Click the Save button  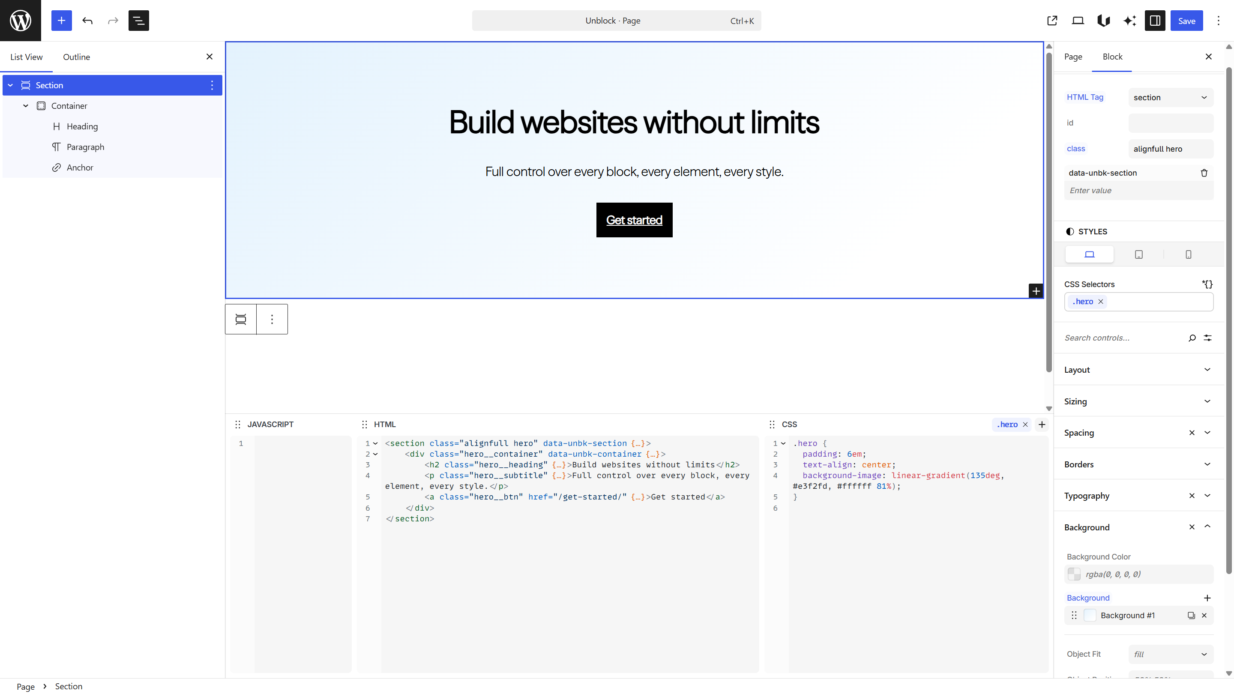1186,21
